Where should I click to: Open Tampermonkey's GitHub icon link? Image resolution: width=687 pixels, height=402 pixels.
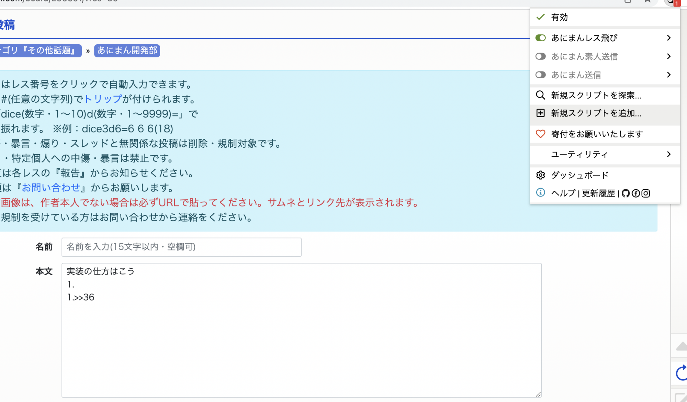[626, 193]
